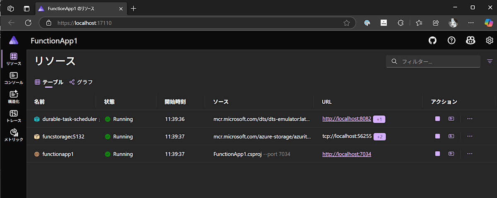Go back in browser history
The image size is (497, 198).
(12, 23)
